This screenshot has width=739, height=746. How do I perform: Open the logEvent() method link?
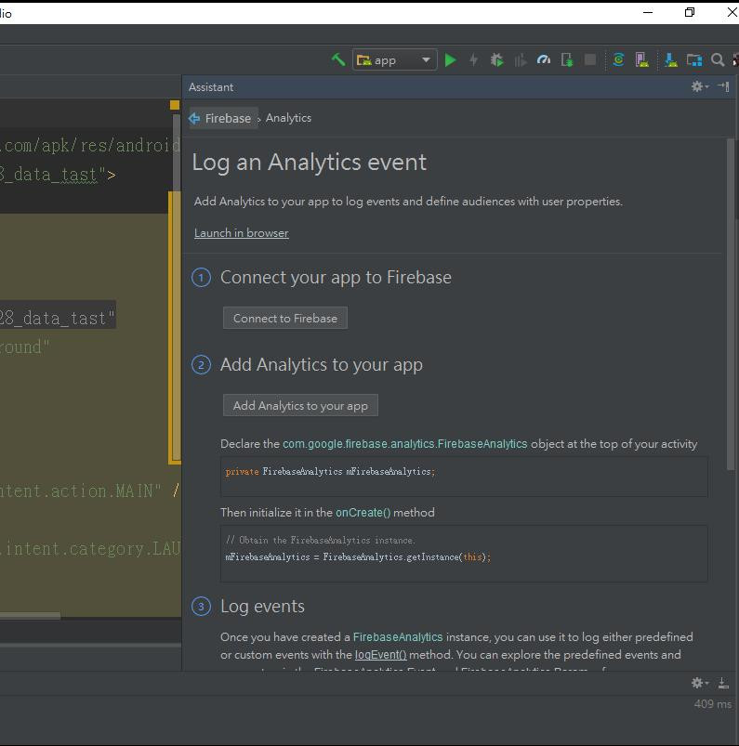(x=380, y=655)
